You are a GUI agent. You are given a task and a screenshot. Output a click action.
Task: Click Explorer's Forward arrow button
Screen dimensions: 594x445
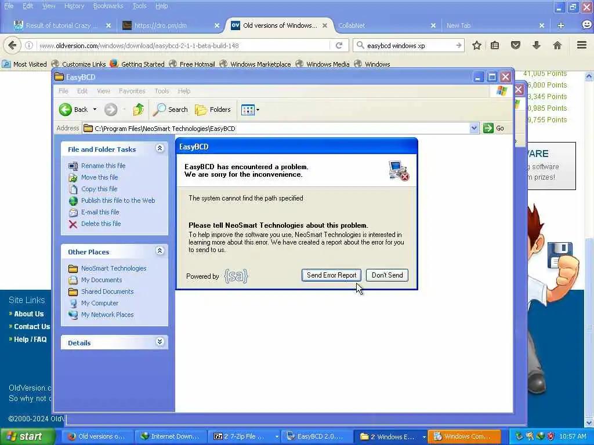(x=111, y=110)
